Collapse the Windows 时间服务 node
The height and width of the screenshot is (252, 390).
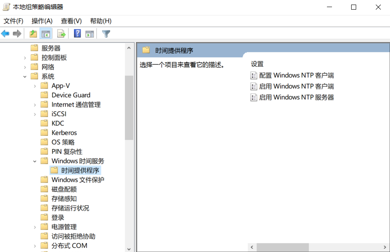click(x=35, y=161)
